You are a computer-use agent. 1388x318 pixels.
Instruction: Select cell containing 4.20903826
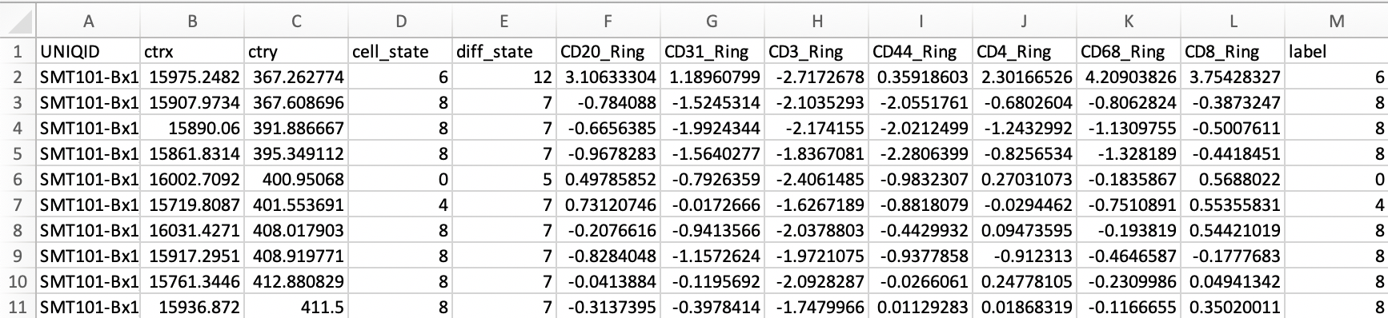click(x=1129, y=77)
